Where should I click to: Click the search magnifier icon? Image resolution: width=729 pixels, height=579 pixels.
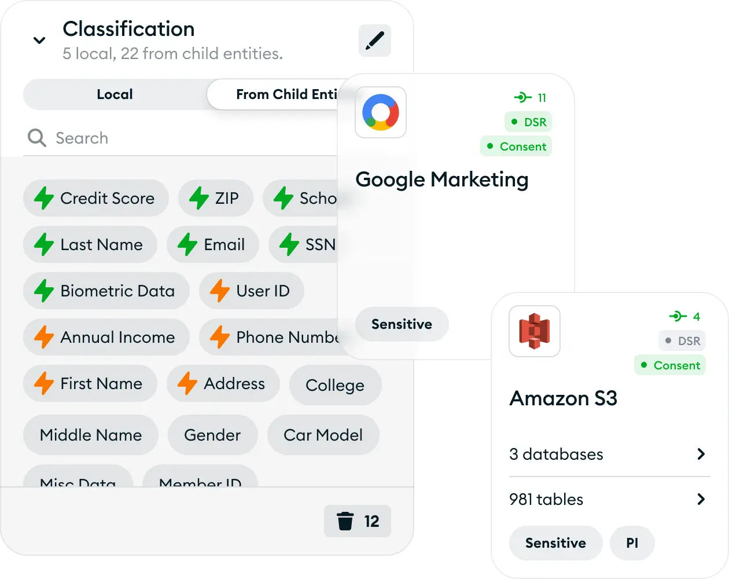click(x=37, y=138)
